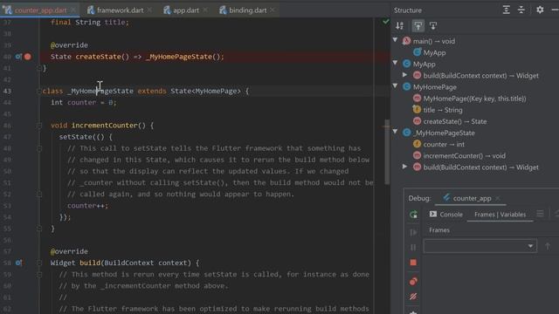Toggle the third Structure toolbar filter button
The width and height of the screenshot is (559, 314).
[x=433, y=25]
